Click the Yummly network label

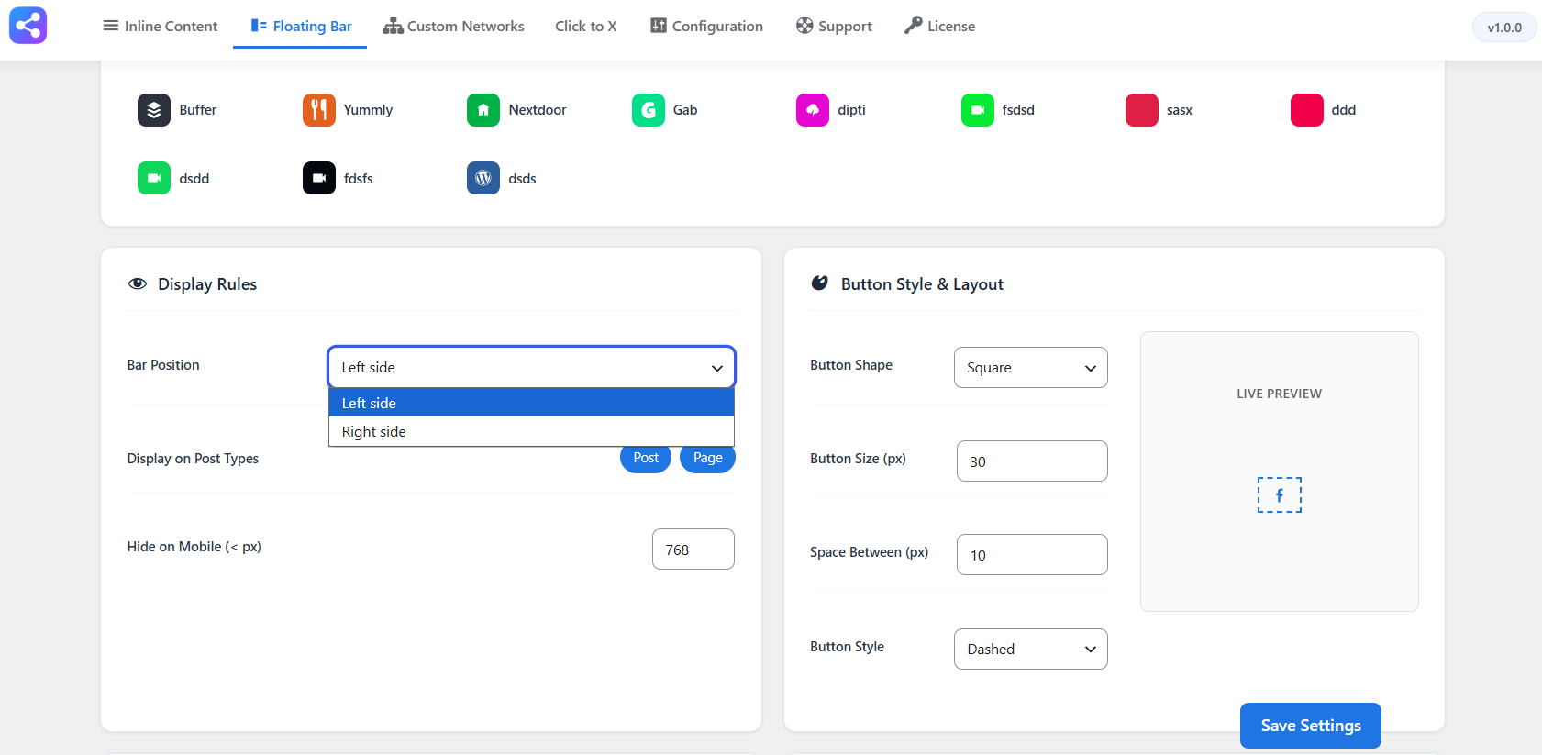tap(368, 110)
